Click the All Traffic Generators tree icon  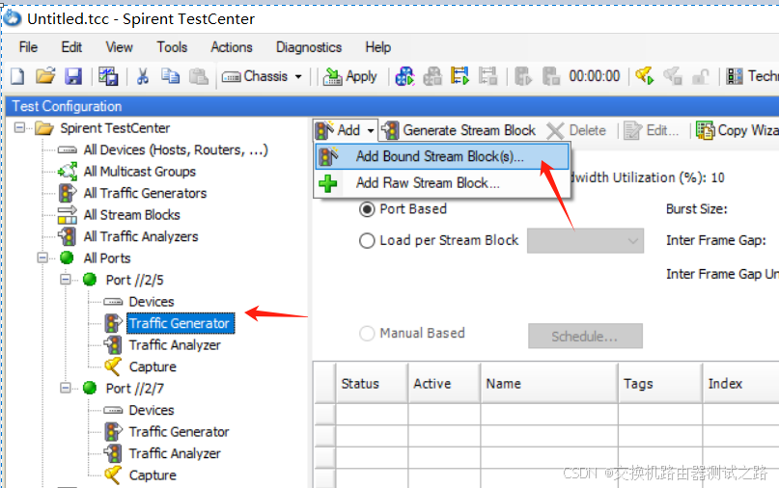click(67, 193)
